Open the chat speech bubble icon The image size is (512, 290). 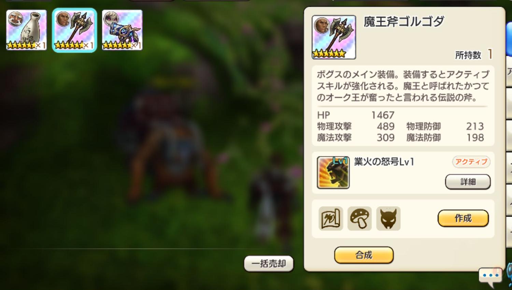[x=490, y=277]
